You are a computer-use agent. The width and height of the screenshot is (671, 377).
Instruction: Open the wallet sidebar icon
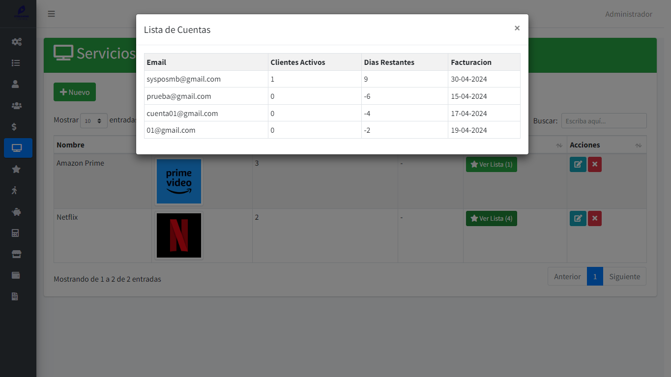[16, 275]
